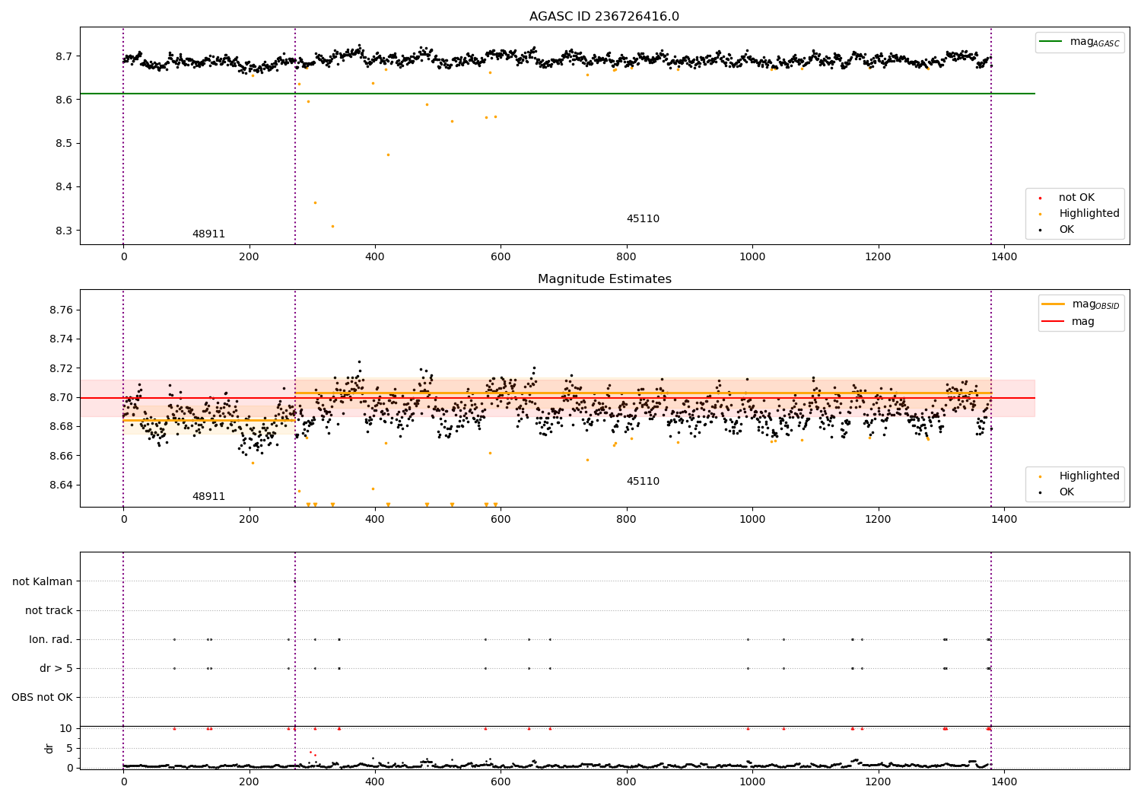
Task: Click the "8.76" tick on the middle plot
Action: (60, 310)
